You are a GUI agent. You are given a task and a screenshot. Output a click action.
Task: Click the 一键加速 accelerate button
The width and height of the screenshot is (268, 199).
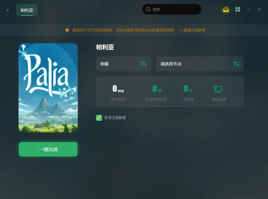pyautogui.click(x=48, y=149)
